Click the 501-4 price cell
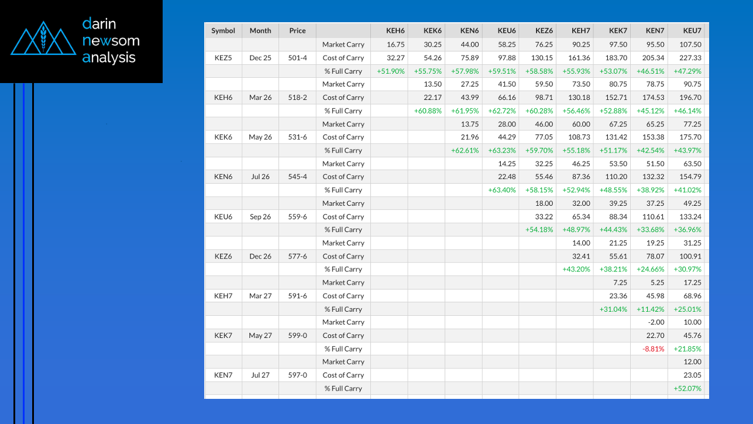Image resolution: width=753 pixels, height=424 pixels. pyautogui.click(x=297, y=58)
